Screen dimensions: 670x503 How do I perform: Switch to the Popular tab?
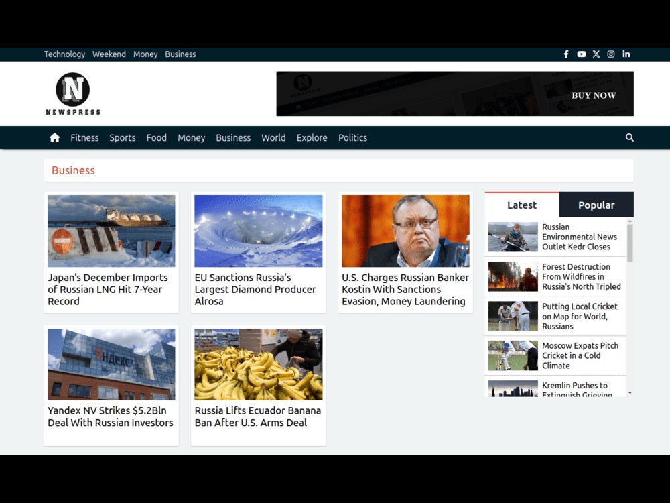[x=596, y=205]
